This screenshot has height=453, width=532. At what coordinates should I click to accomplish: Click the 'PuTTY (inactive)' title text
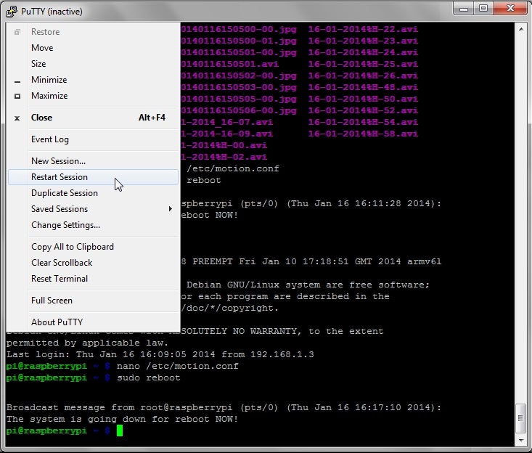tap(52, 12)
